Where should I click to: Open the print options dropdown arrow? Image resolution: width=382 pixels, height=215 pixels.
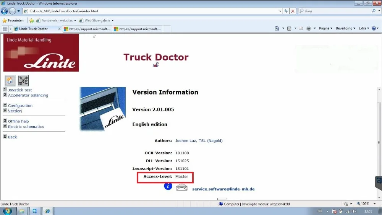pyautogui.click(x=315, y=28)
